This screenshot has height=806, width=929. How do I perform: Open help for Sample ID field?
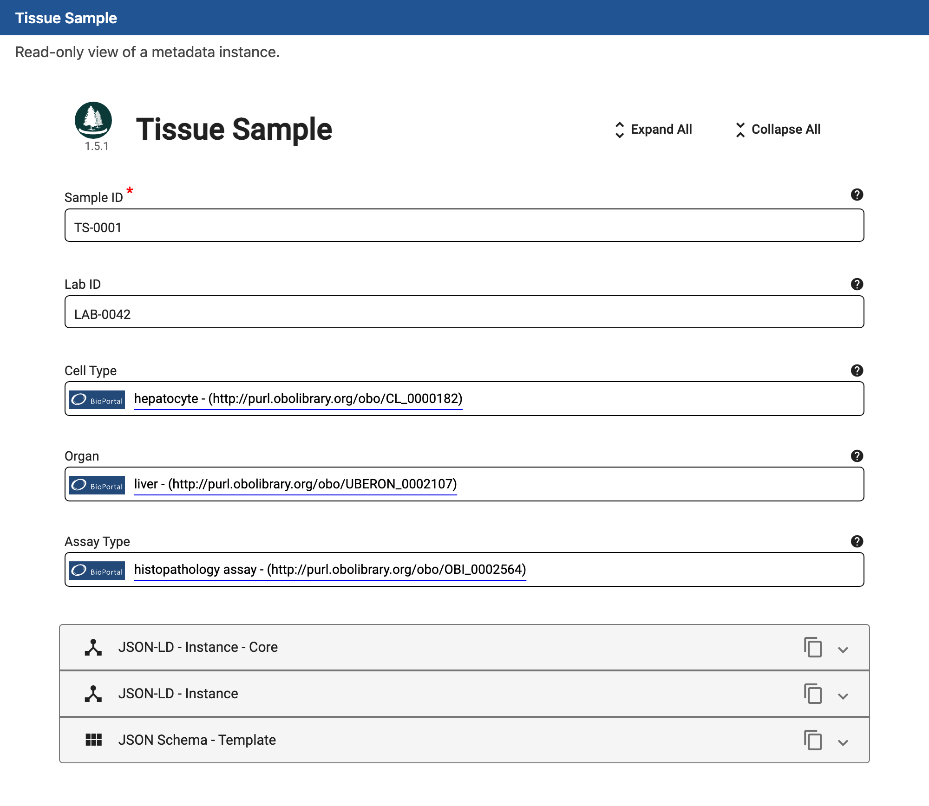click(x=857, y=195)
